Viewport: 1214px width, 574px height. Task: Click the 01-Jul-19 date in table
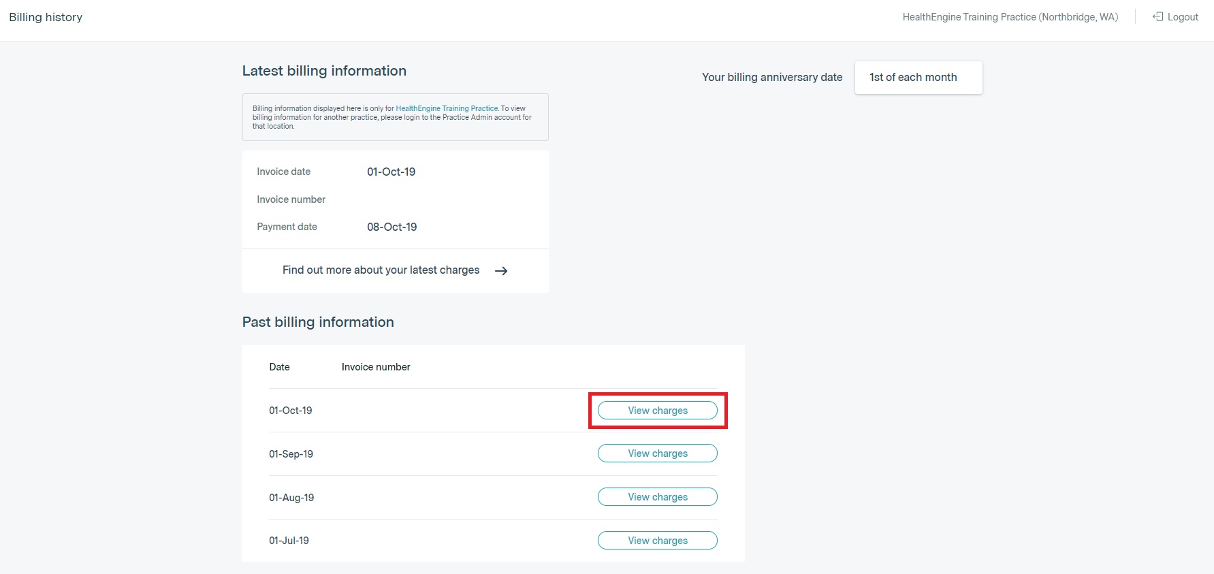point(289,541)
